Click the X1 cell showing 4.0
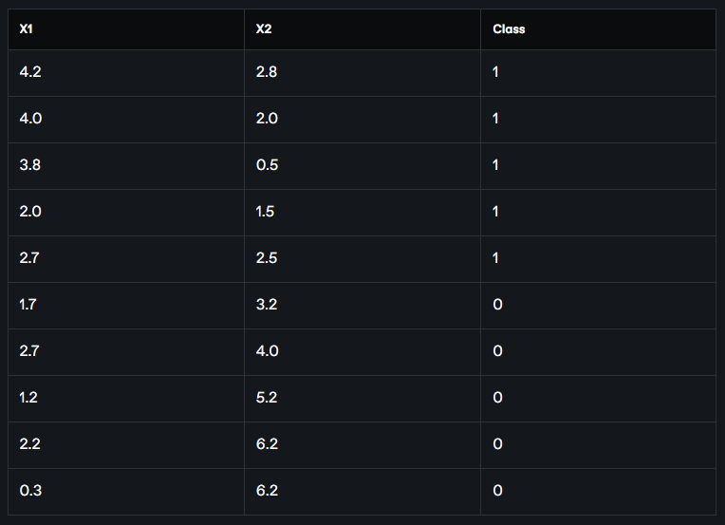Image resolution: width=725 pixels, height=525 pixels. point(30,119)
